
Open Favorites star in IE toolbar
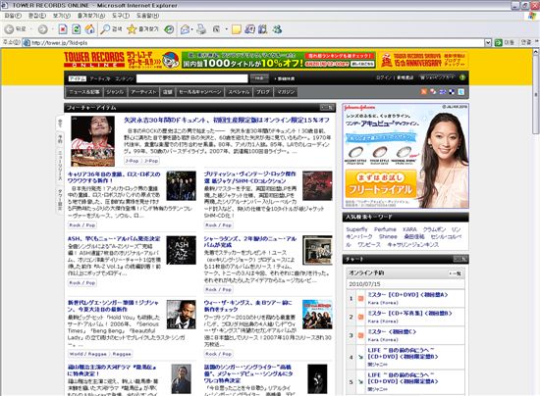[x=132, y=29]
